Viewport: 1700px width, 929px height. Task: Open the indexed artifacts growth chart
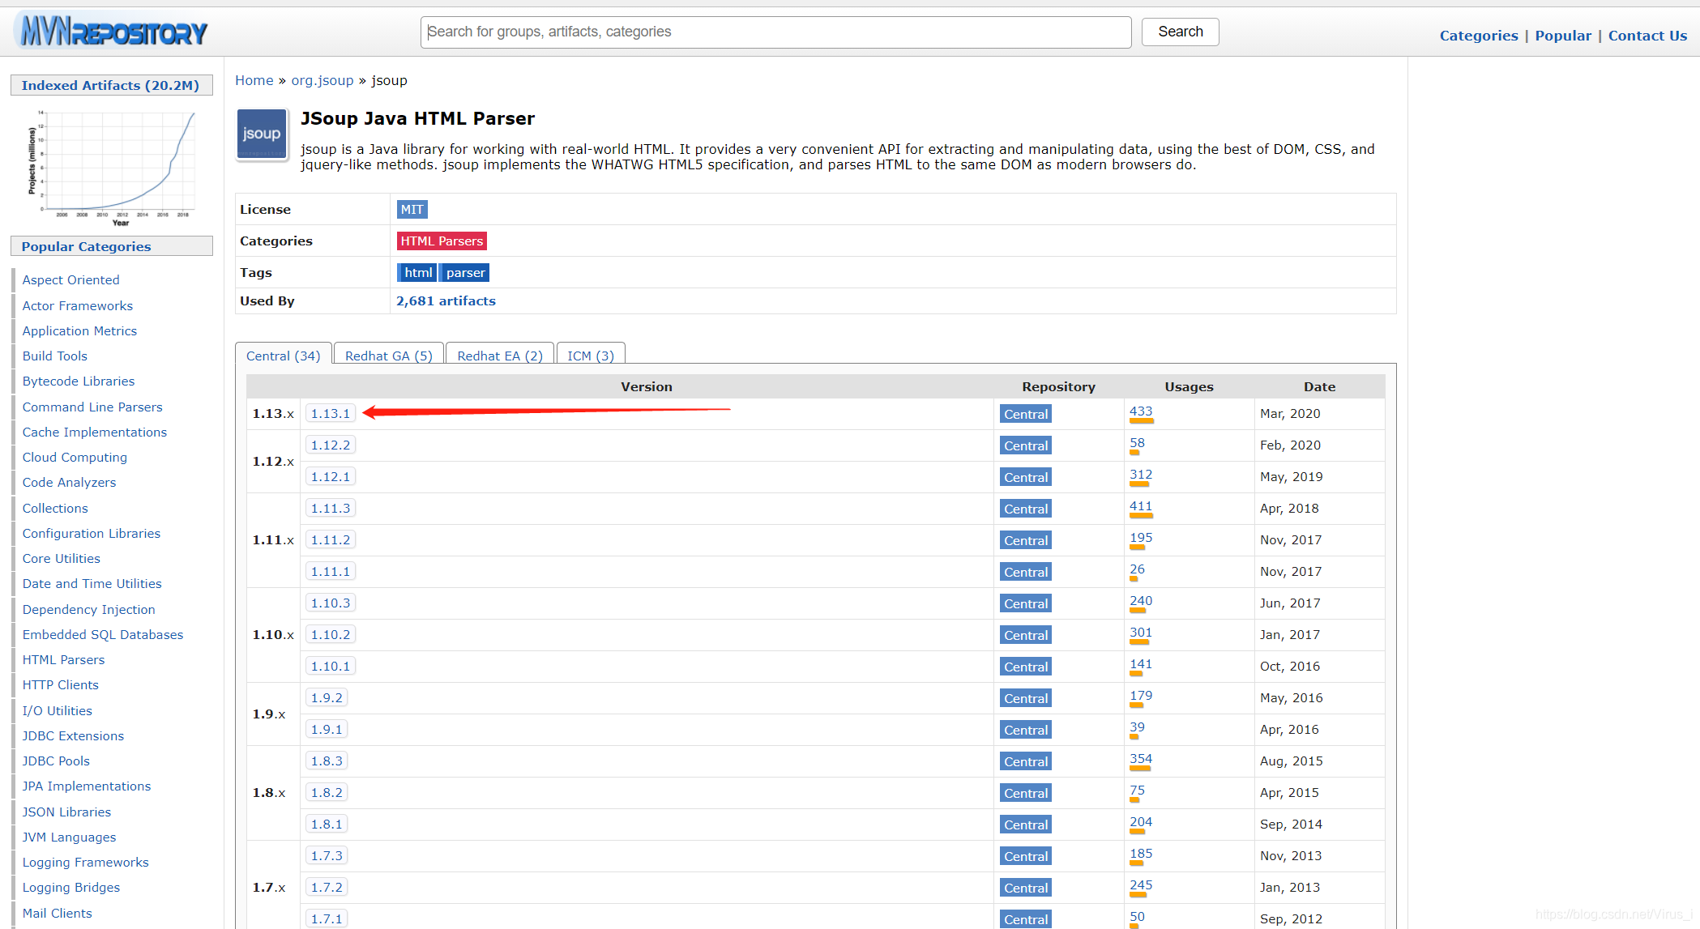pos(112,166)
